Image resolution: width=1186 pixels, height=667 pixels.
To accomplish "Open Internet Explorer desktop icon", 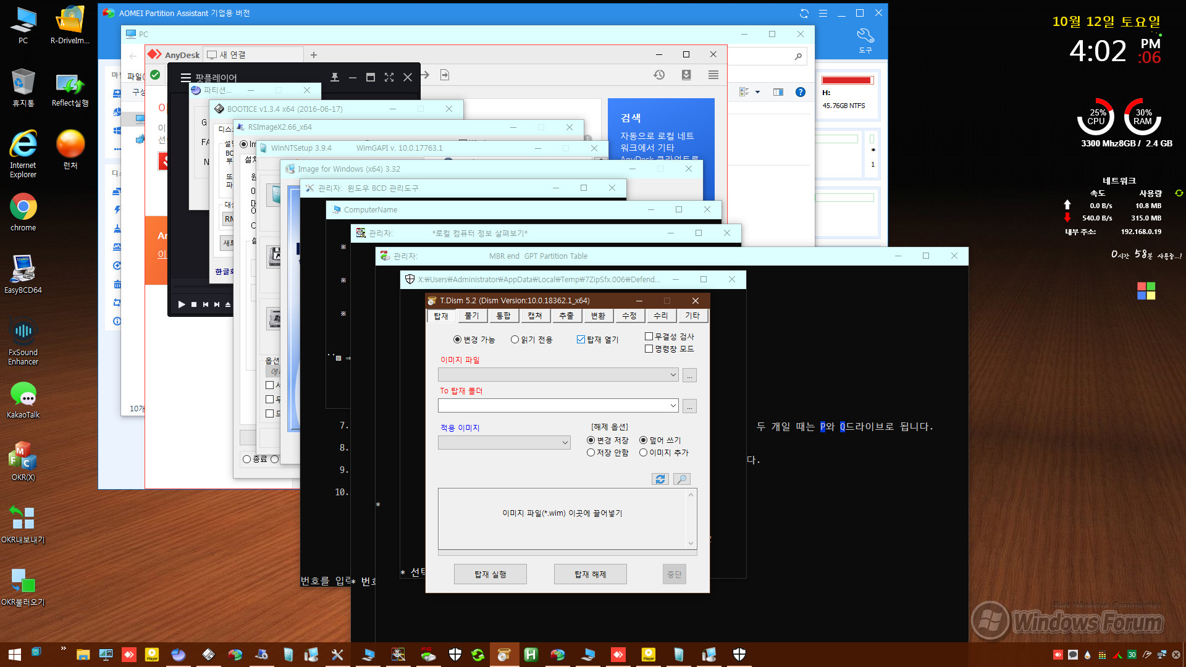I will pyautogui.click(x=23, y=154).
